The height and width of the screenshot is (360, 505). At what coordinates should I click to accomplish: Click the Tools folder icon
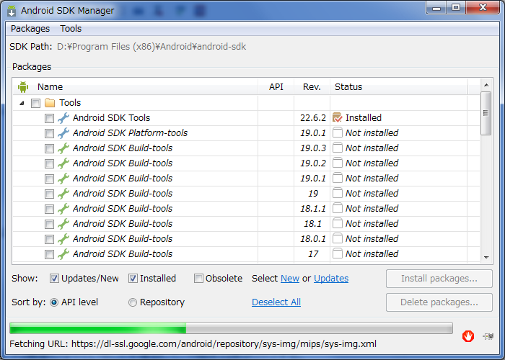(x=50, y=103)
